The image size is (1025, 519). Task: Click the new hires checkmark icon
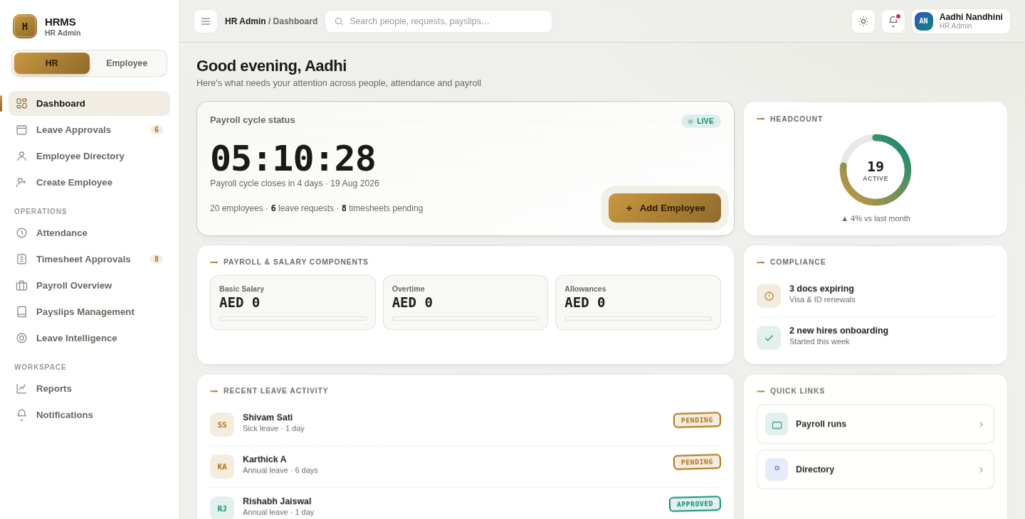pyautogui.click(x=769, y=338)
